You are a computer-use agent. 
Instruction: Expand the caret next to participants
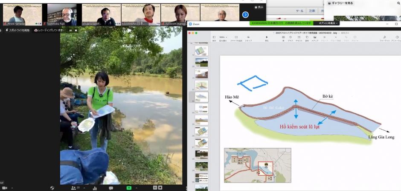click(84, 188)
